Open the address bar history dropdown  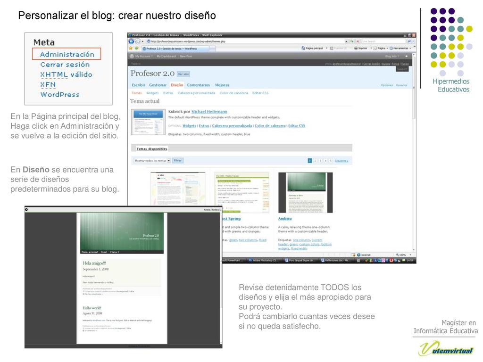point(346,41)
